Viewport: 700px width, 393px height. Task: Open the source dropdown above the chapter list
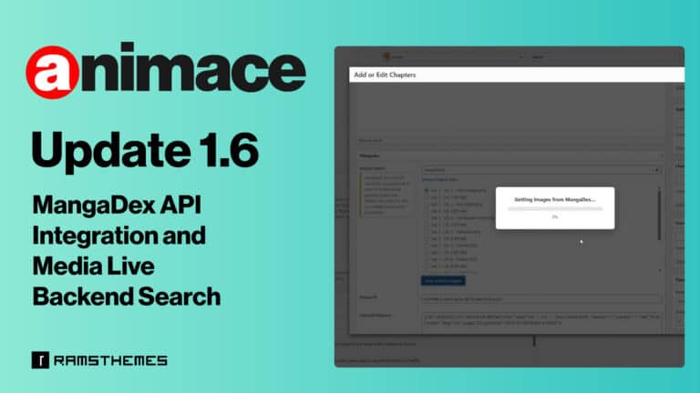[x=541, y=170]
